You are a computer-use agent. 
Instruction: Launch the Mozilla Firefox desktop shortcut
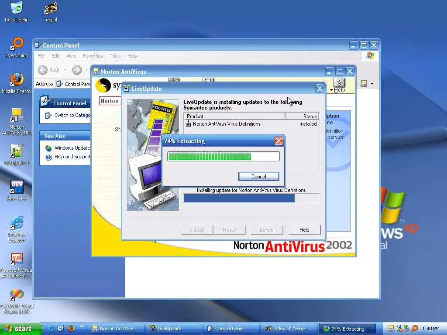tap(17, 83)
